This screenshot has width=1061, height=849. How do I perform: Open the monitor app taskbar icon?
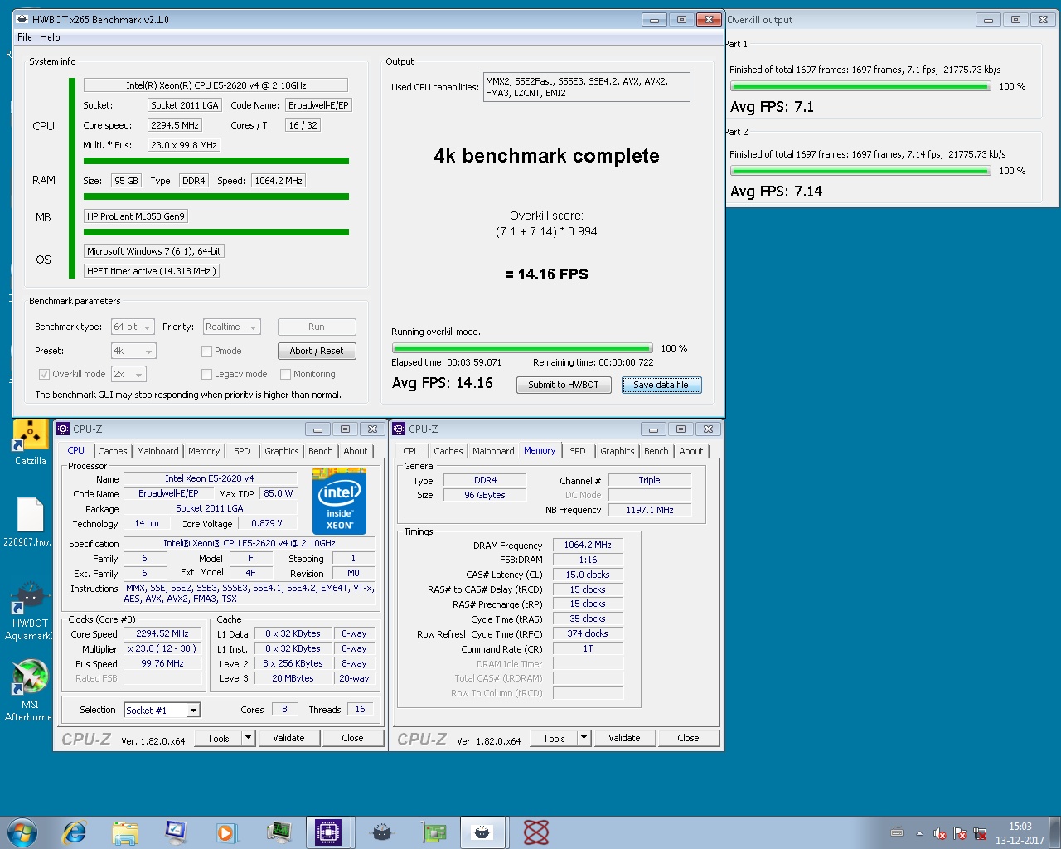(176, 832)
